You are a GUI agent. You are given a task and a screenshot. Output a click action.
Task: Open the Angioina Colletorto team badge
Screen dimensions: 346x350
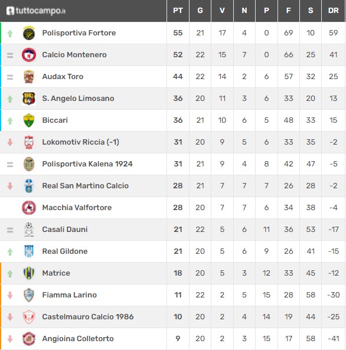pyautogui.click(x=29, y=339)
